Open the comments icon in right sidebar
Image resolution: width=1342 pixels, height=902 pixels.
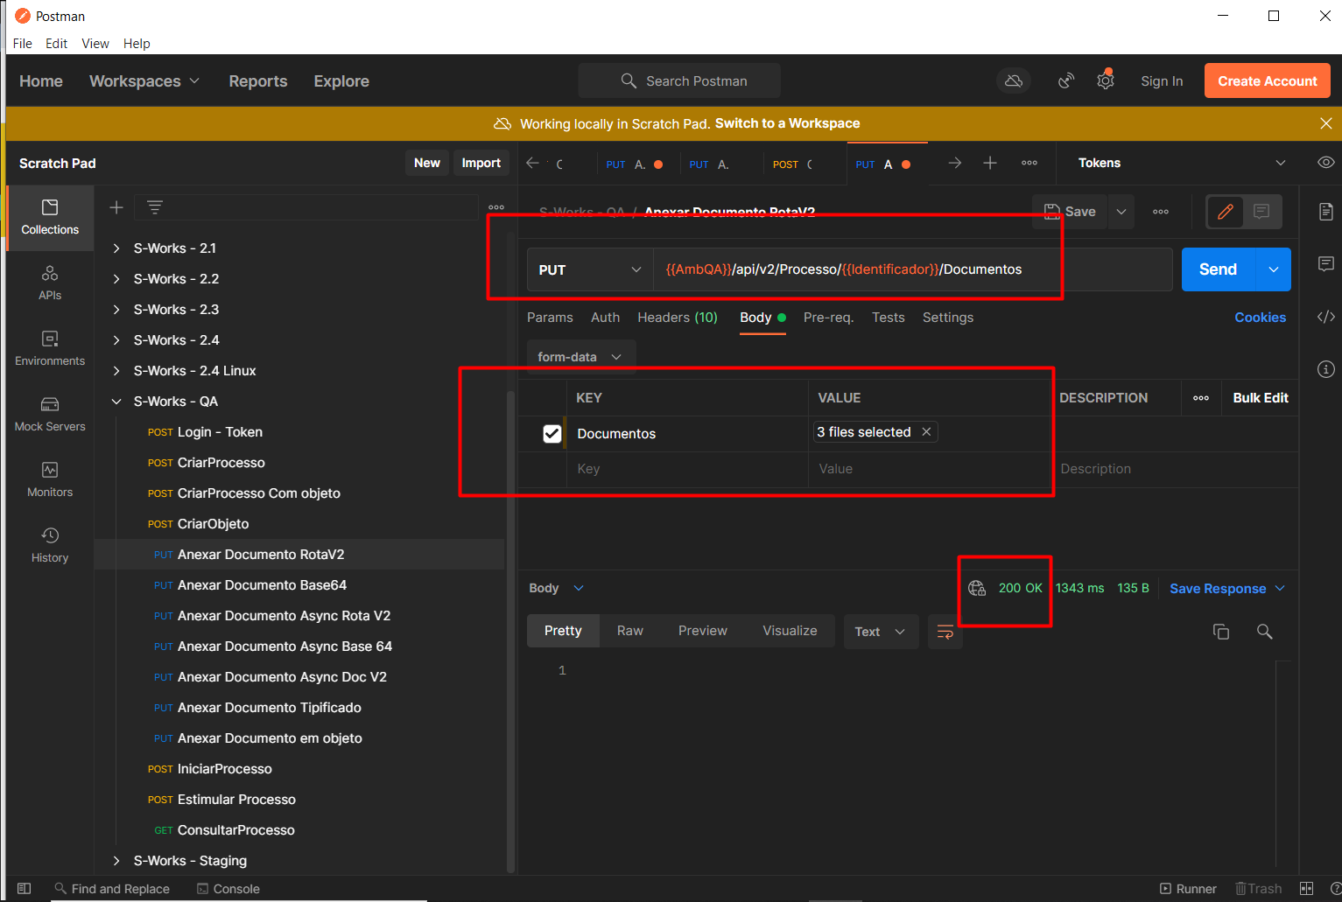coord(1326,264)
